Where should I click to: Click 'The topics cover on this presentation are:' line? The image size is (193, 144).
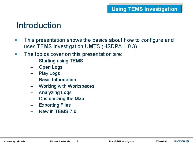73,54
